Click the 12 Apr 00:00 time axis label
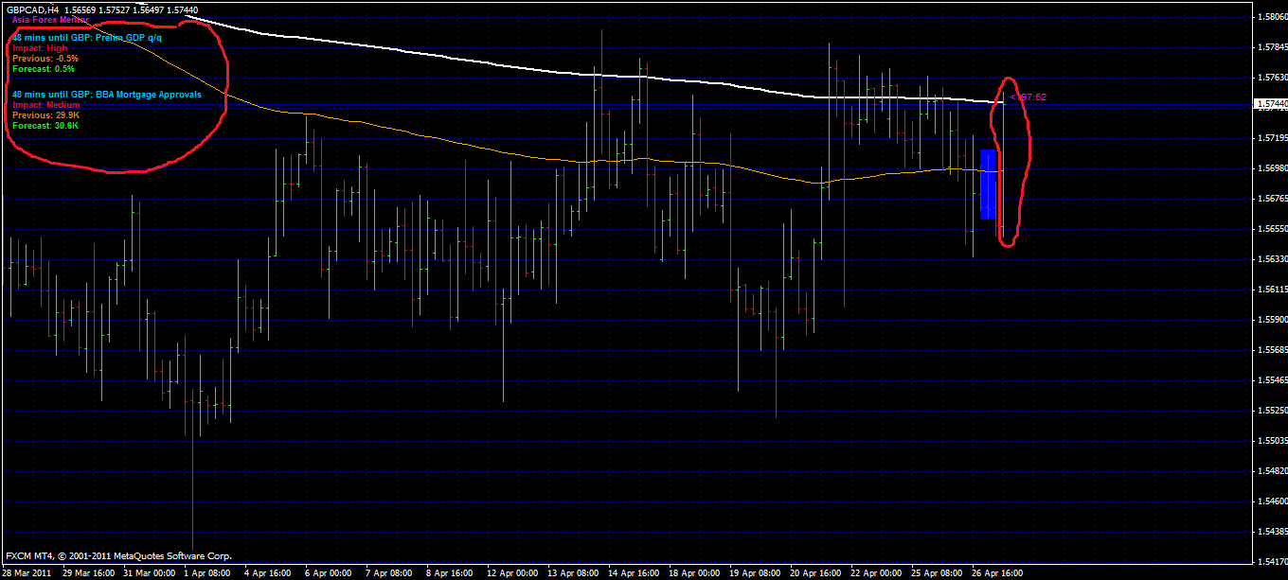This screenshot has width=1288, height=580. tap(513, 573)
